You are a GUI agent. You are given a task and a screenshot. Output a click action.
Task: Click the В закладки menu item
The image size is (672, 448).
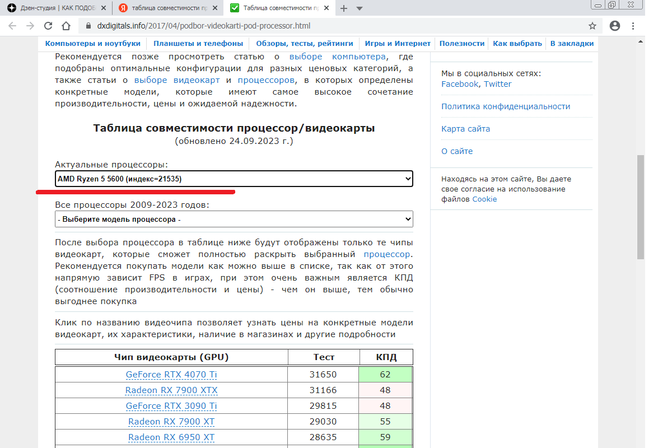572,44
